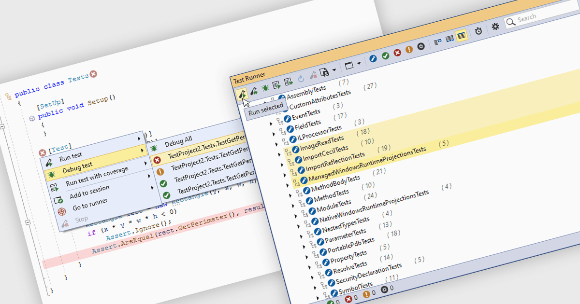Image resolution: width=580 pixels, height=304 pixels.
Task: Click the window layout icon in the Test Runner toolbar
Action: 349,66
